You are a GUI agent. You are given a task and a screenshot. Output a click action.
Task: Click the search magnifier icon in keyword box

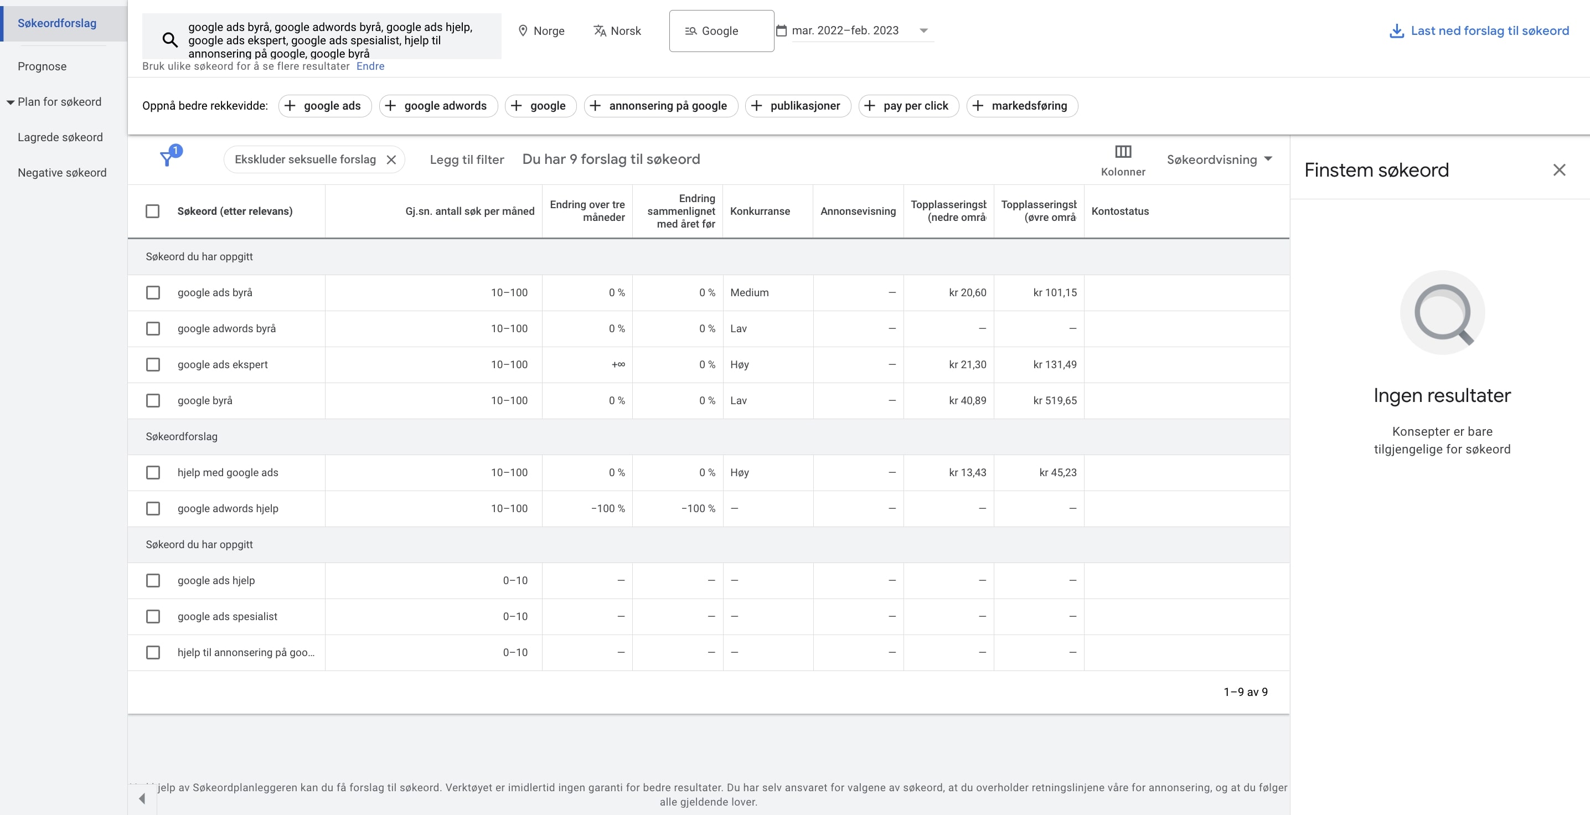[x=170, y=40]
